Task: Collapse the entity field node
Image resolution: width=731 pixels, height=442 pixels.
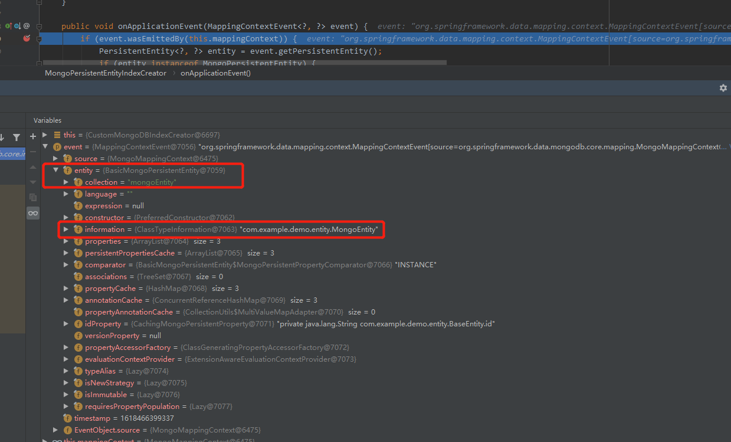Action: coord(55,171)
